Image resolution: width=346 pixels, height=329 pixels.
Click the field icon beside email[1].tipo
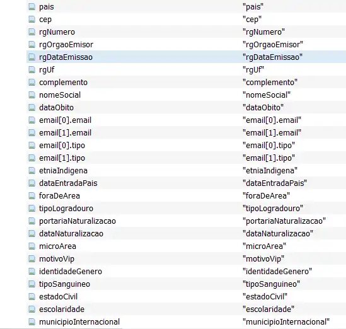click(x=32, y=158)
